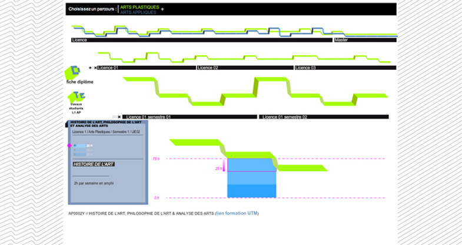Screen dimensions: 462x245
Task: Open the fiche diplôme cube icon
Action: coord(72,72)
